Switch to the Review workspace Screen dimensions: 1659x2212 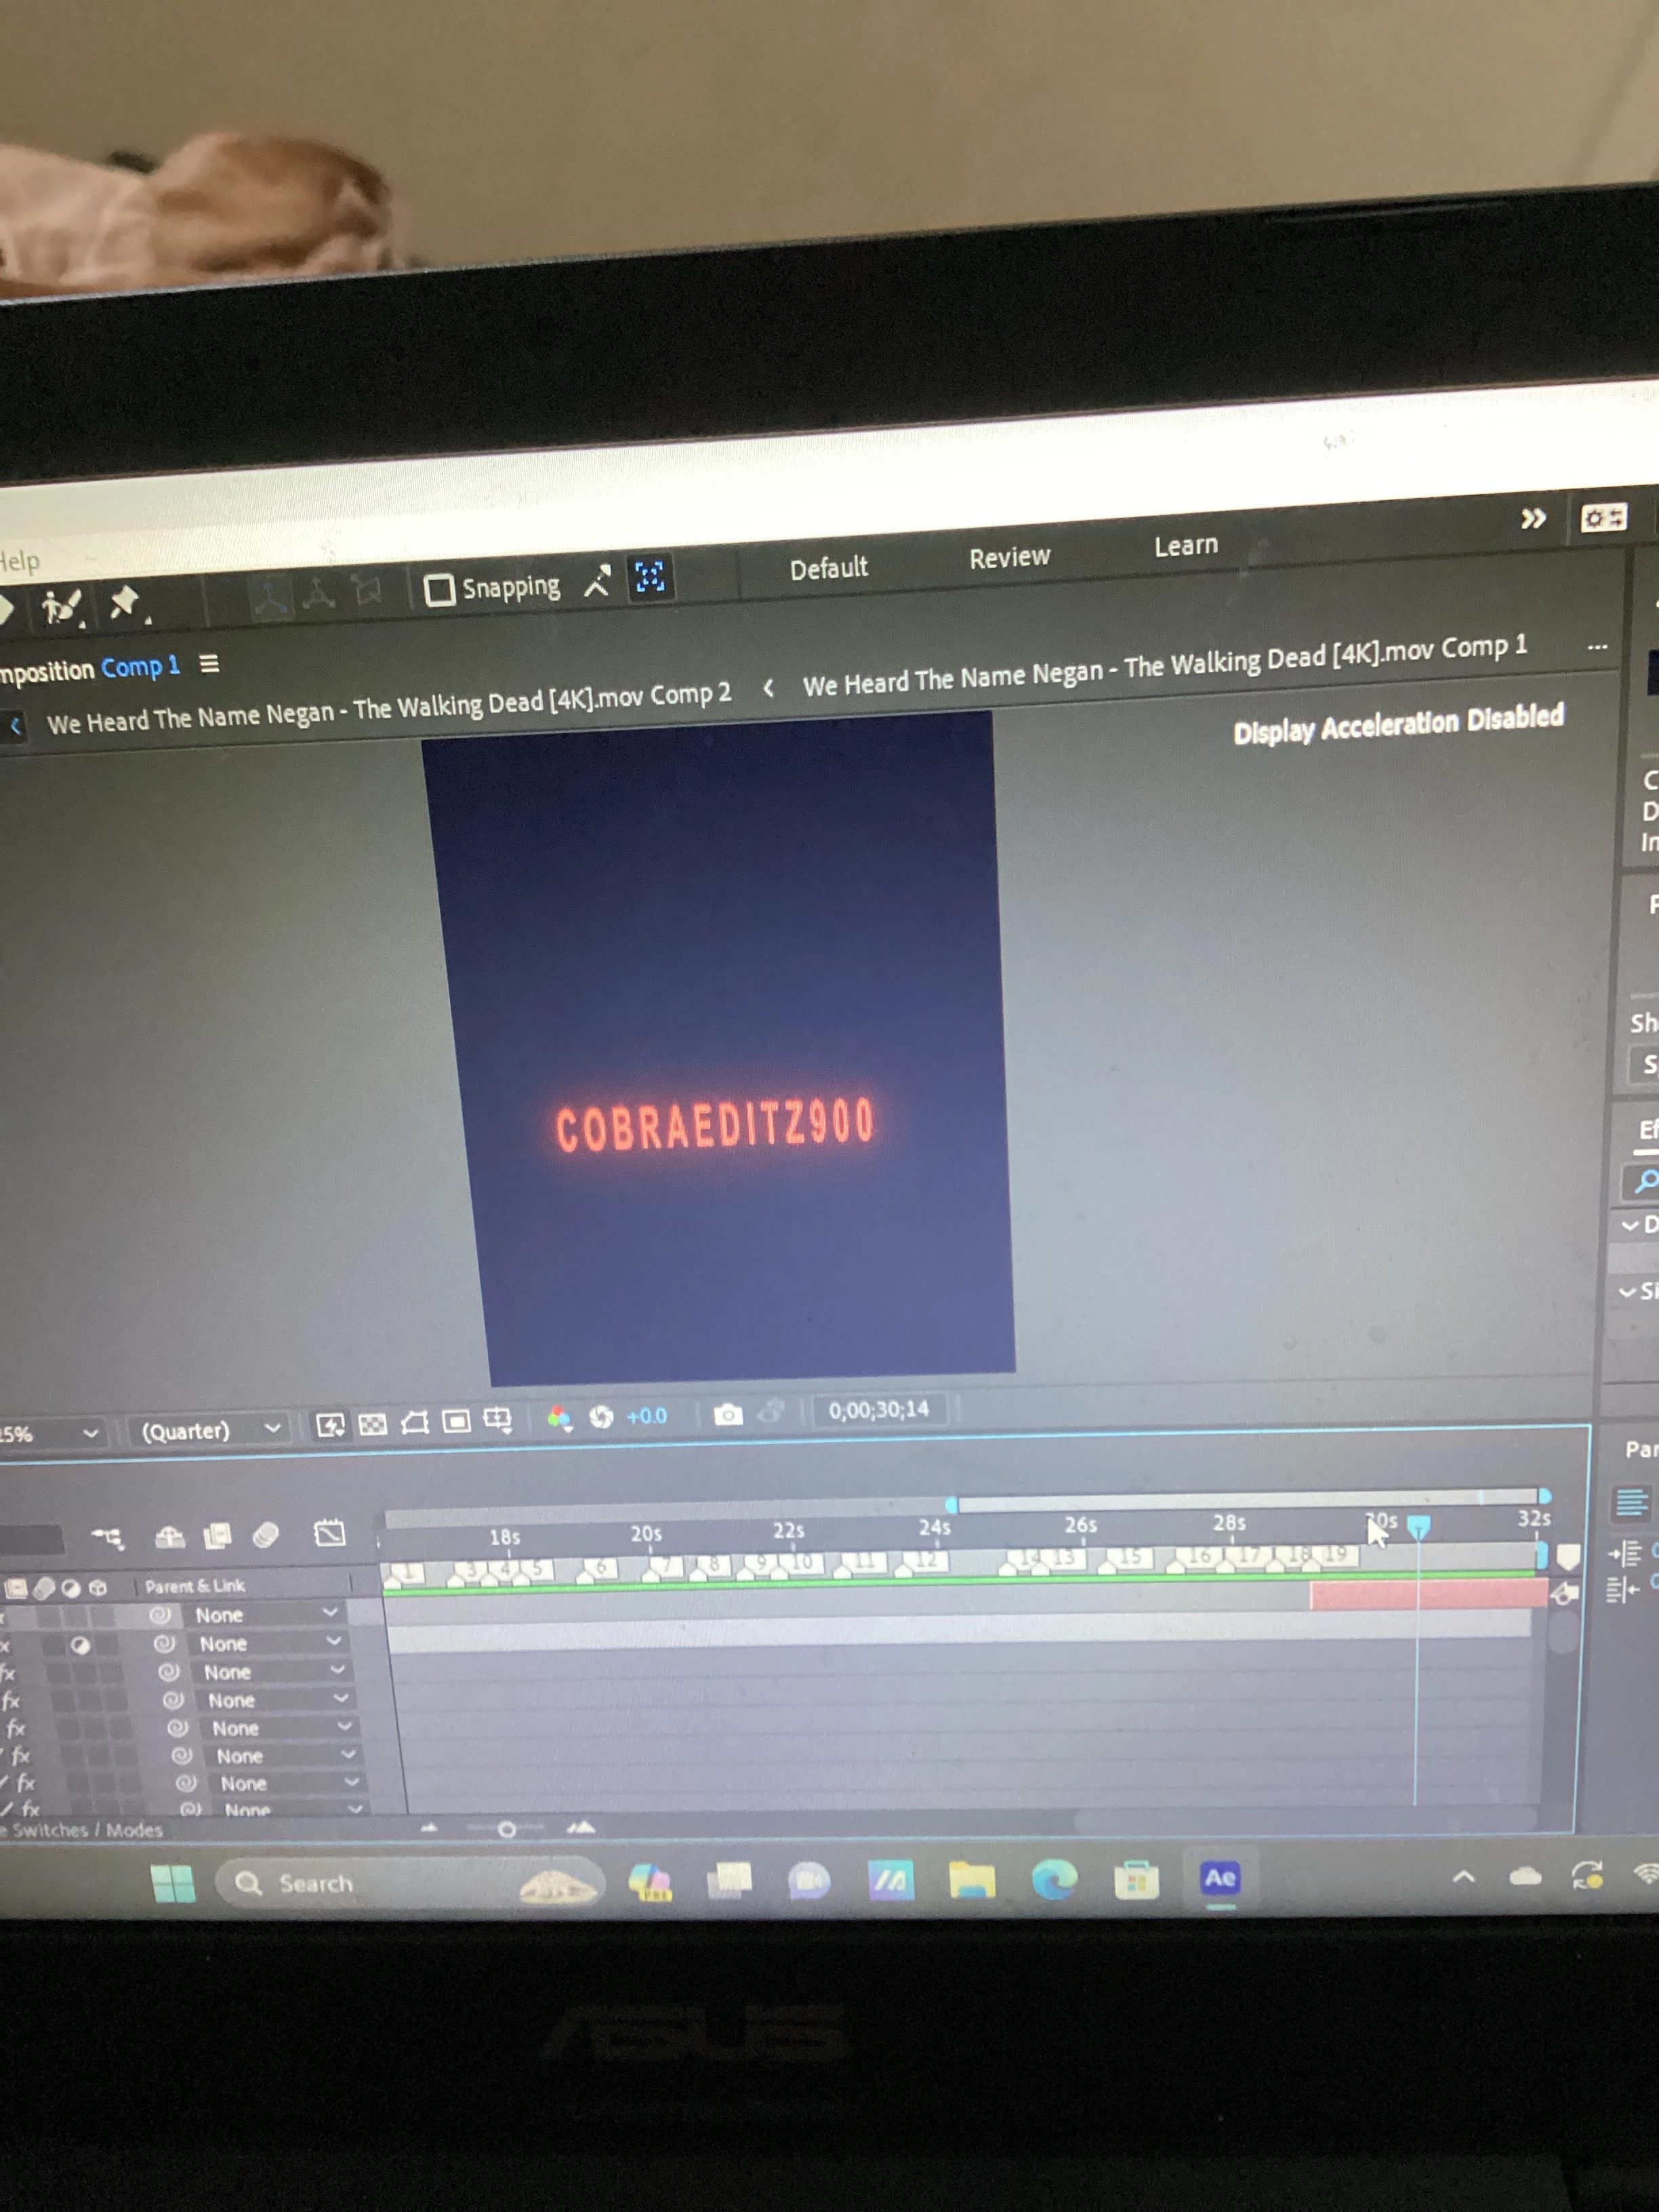coord(1009,557)
